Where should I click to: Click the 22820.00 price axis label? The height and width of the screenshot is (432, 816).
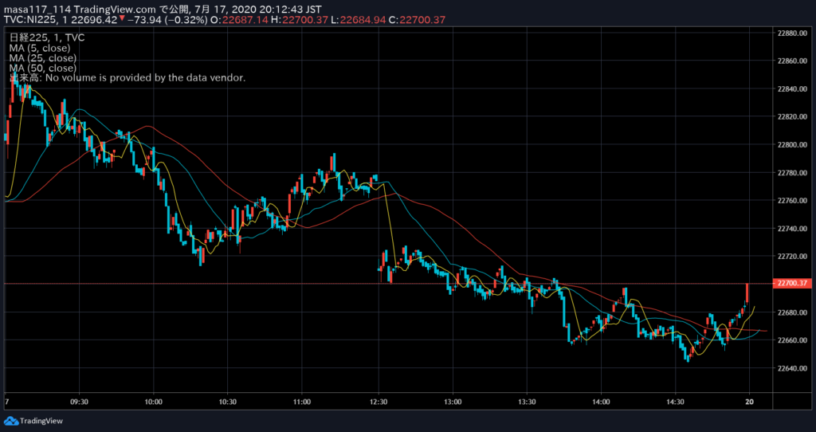pyautogui.click(x=792, y=116)
